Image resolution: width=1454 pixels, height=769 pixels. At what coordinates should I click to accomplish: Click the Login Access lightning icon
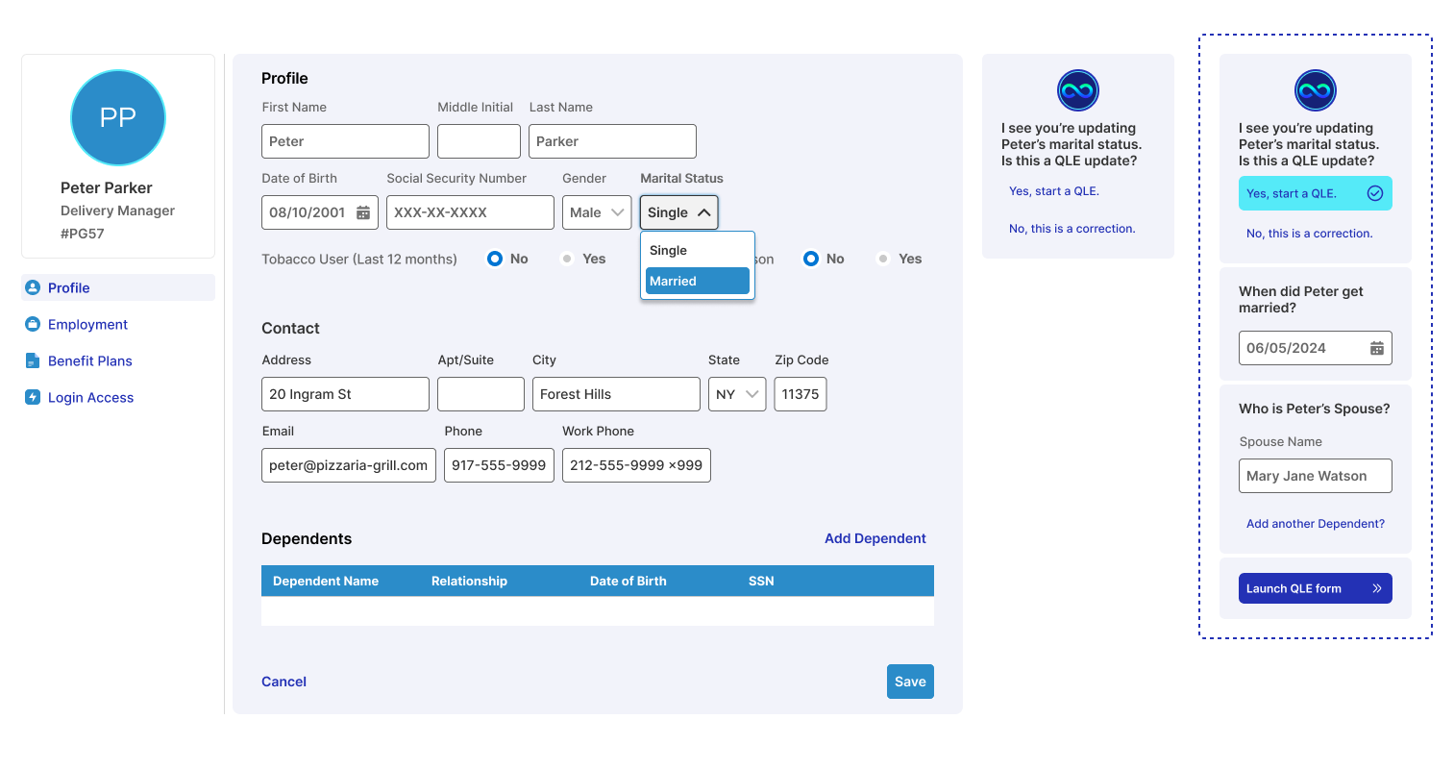[33, 397]
